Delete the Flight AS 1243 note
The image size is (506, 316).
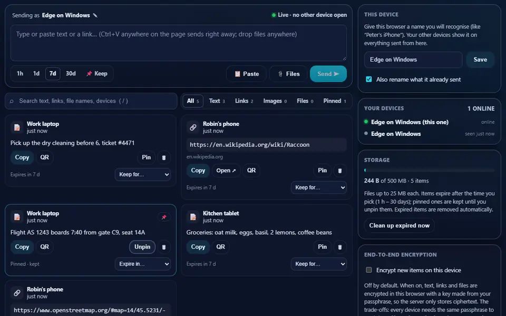pos(164,247)
